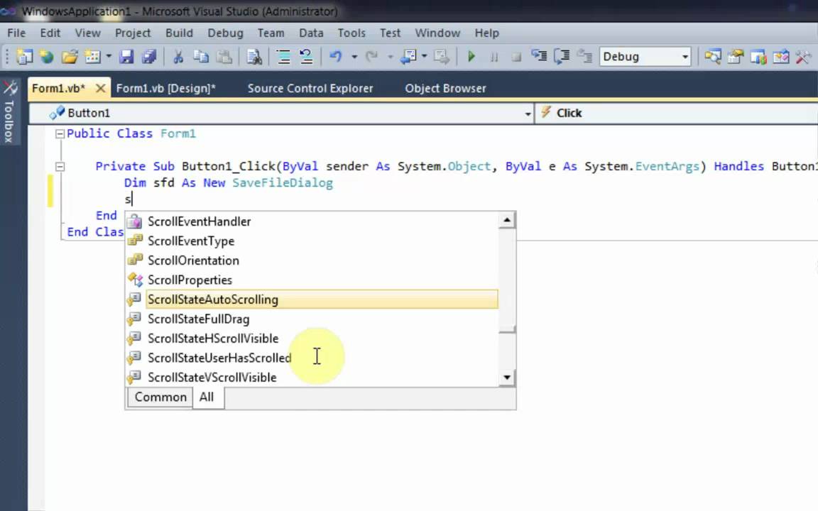Click the Add New Item toolbar icon
Image resolution: width=818 pixels, height=511 pixels.
coord(93,56)
